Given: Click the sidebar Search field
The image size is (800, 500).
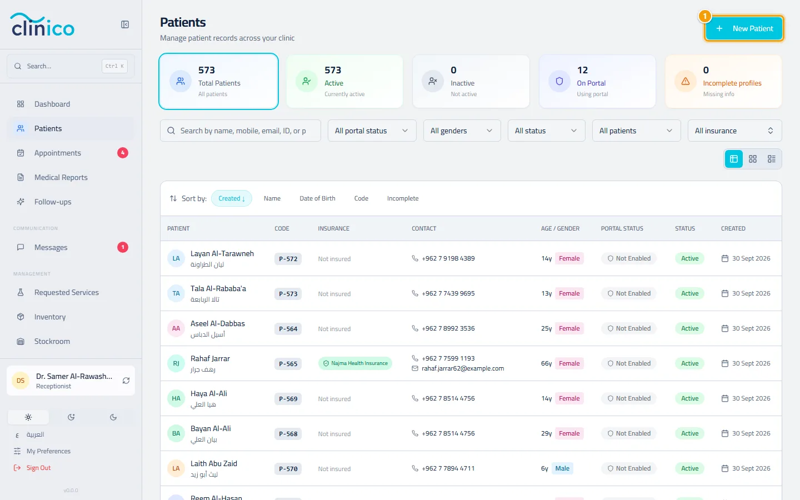Looking at the screenshot, I should tap(71, 66).
